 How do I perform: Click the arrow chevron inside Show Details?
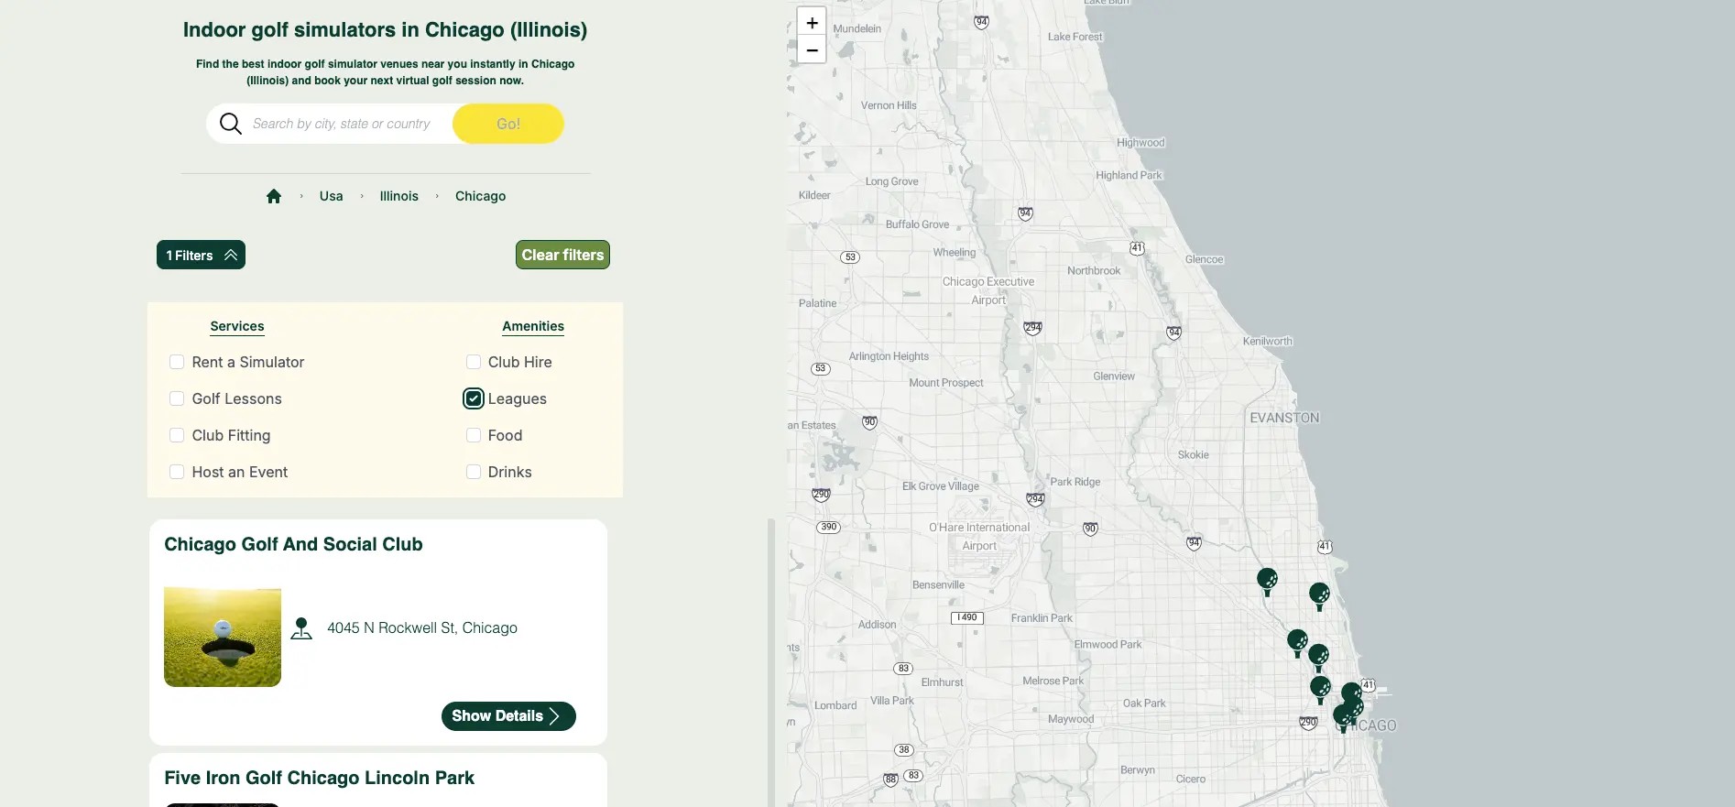[x=554, y=716]
